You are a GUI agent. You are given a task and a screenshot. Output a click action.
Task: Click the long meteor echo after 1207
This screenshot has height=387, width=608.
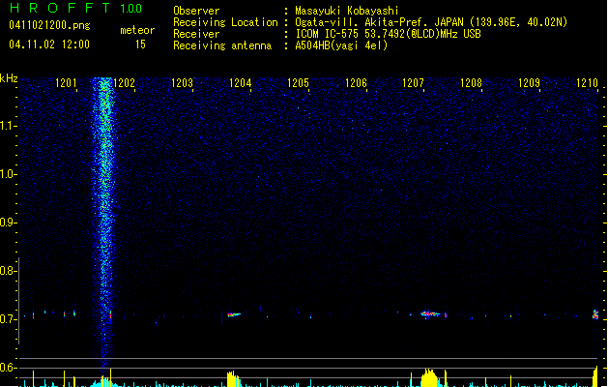[431, 314]
